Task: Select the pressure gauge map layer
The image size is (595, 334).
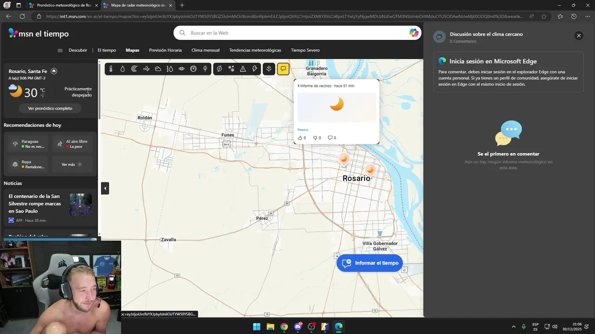Action: pyautogui.click(x=193, y=69)
